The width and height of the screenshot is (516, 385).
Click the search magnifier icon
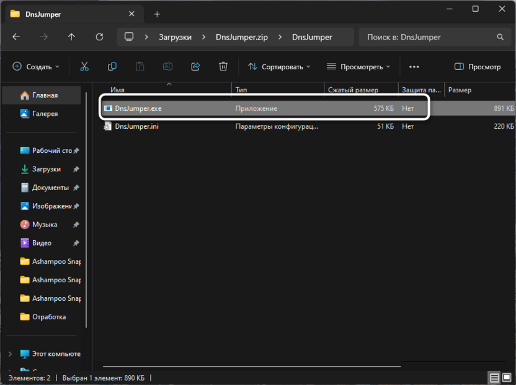[500, 37]
